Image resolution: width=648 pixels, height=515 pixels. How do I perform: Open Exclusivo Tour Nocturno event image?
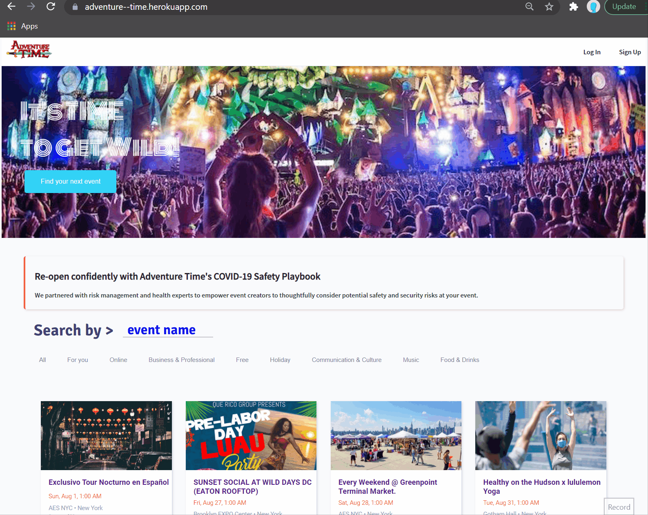tap(106, 435)
